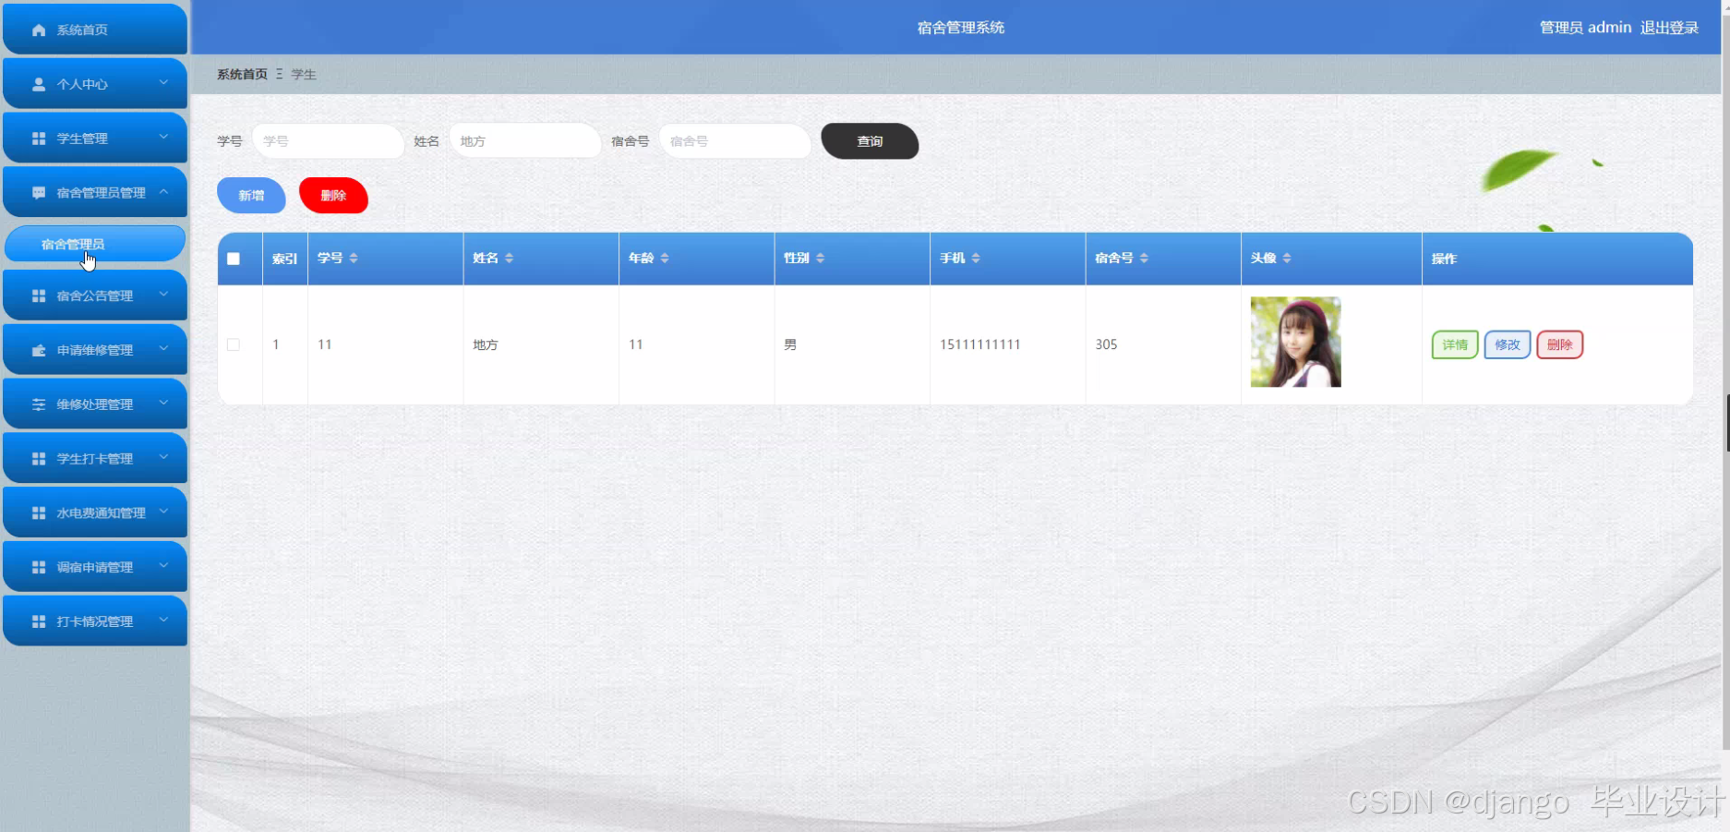Click the grid icon on 学生管理
This screenshot has height=832, width=1730.
[x=38, y=138]
